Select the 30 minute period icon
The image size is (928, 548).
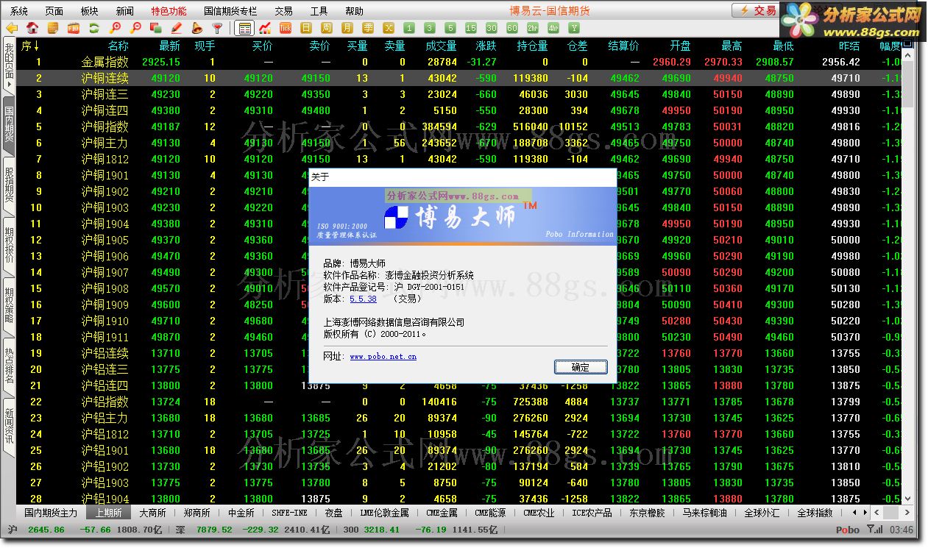click(492, 29)
